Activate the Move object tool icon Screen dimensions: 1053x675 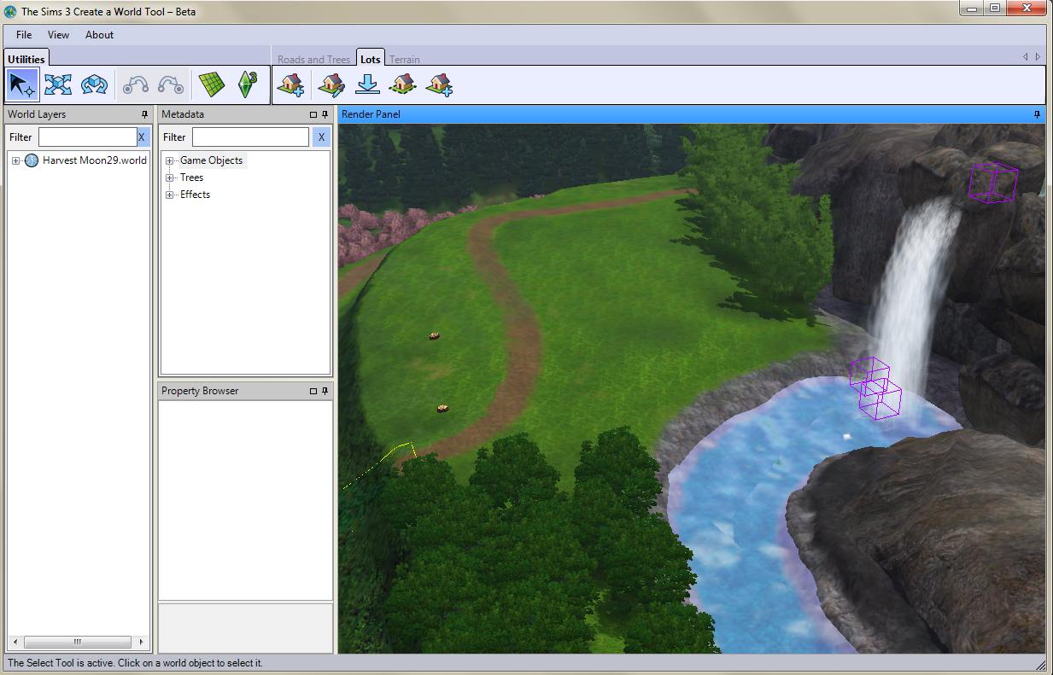57,84
